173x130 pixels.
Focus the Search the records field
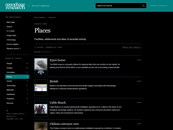[118, 6]
